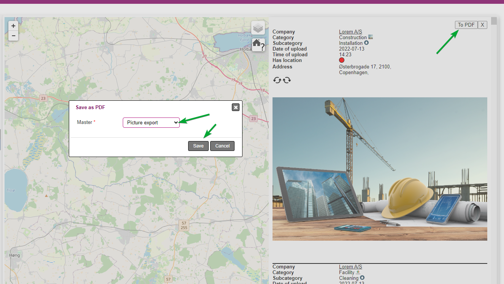Click the construction site picture

(380, 169)
